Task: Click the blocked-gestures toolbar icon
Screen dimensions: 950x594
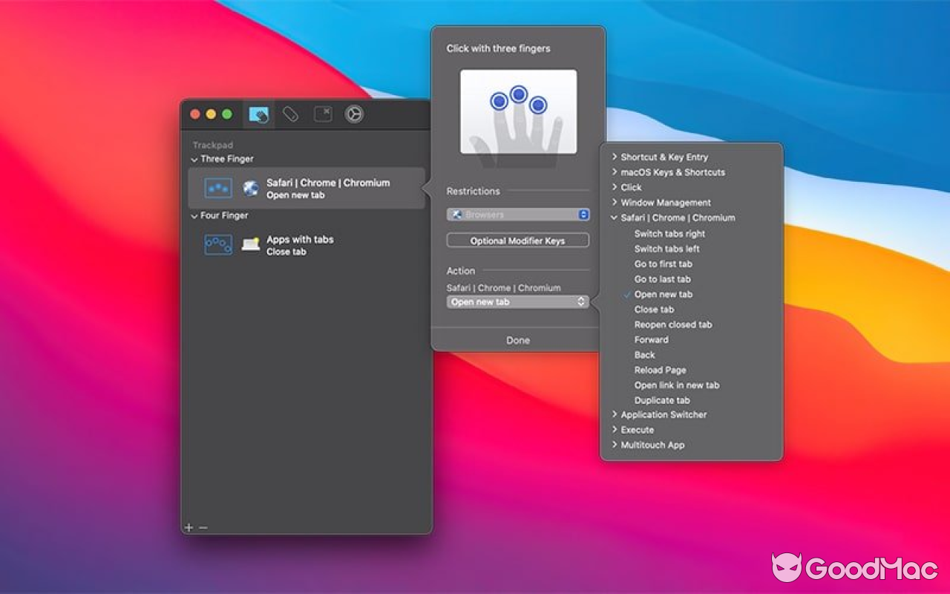Action: click(322, 114)
